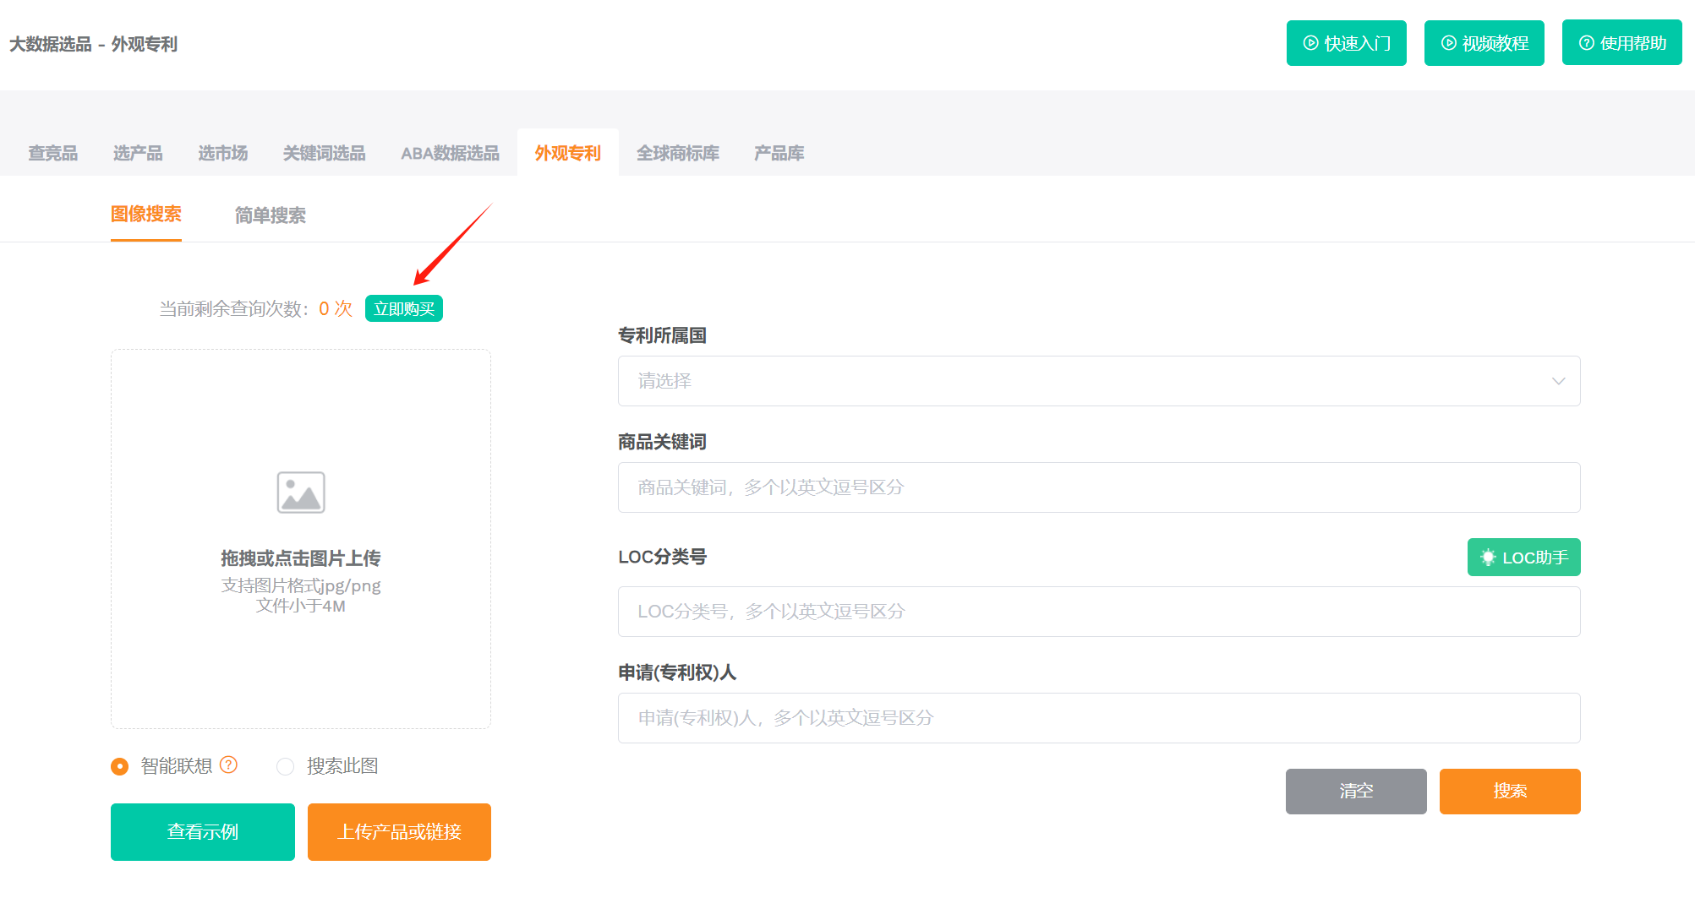Screen dimensions: 1695x898
Task: Open the 专利所属国 select box
Action: (x=1099, y=381)
